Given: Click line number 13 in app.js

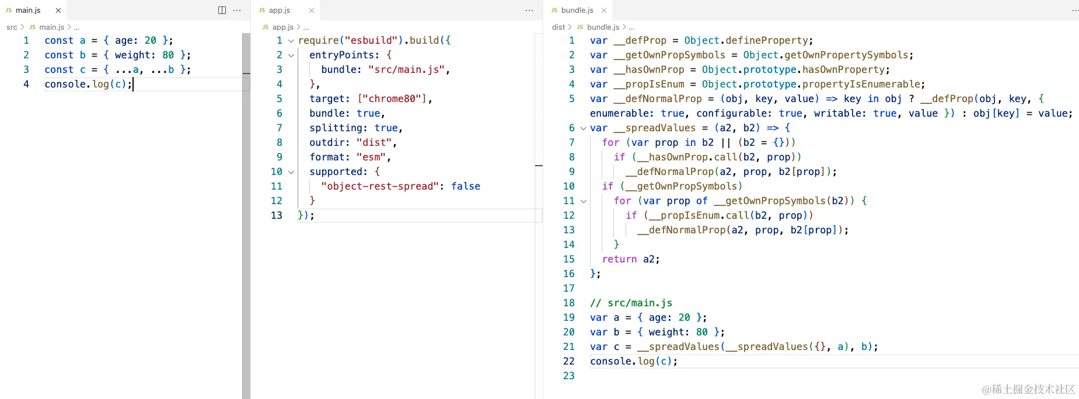Looking at the screenshot, I should point(277,215).
